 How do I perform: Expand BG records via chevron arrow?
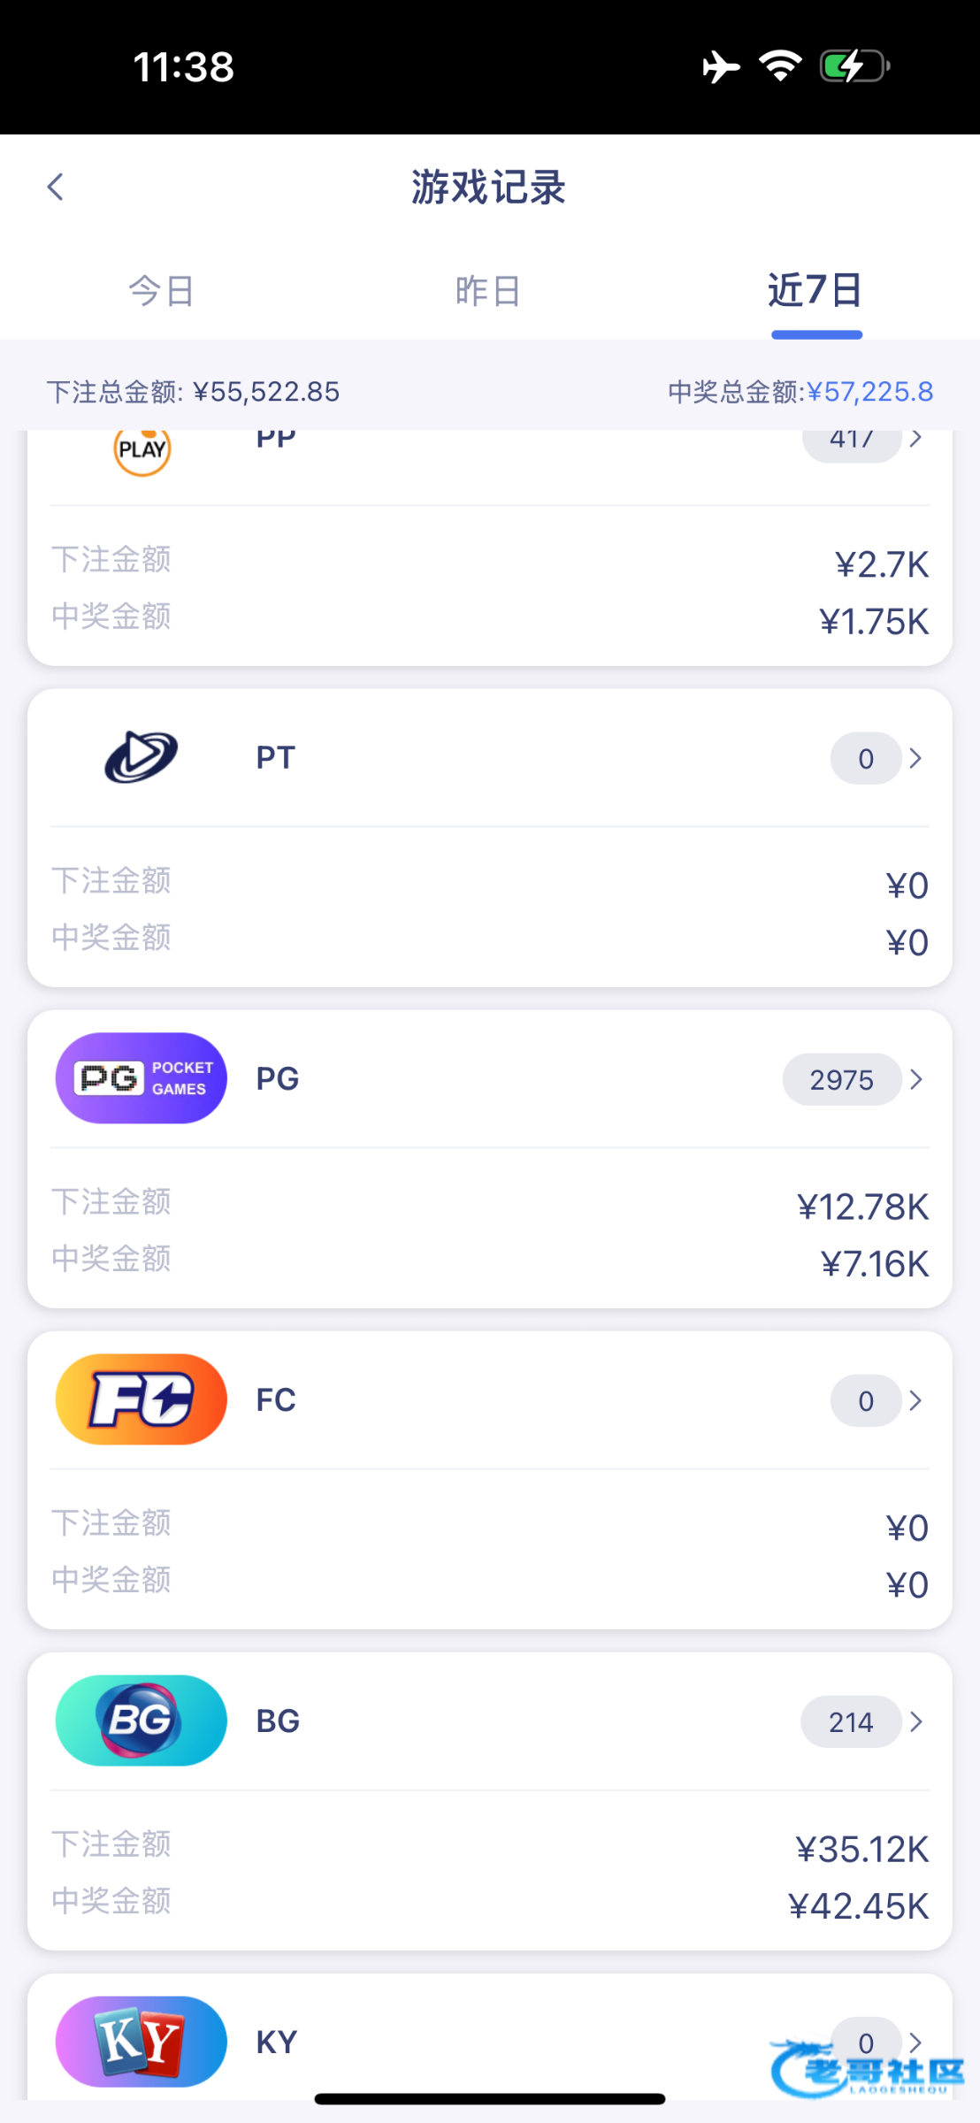(916, 1721)
